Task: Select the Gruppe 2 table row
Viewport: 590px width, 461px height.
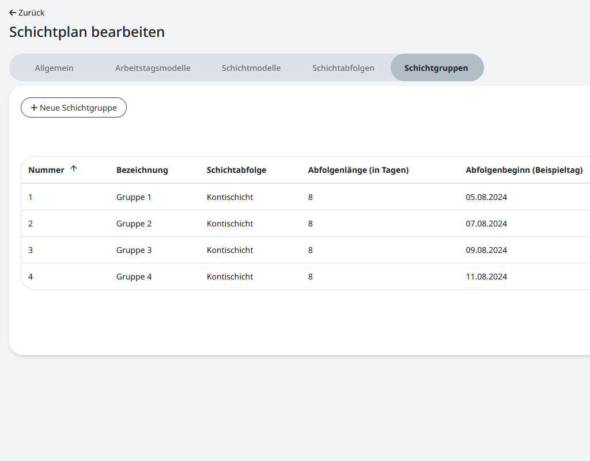Action: (x=134, y=224)
